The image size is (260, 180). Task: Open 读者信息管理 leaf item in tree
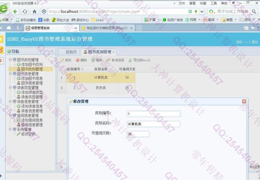pos(30,111)
